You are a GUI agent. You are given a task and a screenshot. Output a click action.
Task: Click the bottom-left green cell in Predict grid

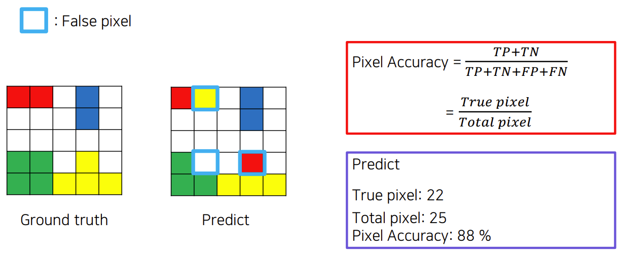point(182,185)
